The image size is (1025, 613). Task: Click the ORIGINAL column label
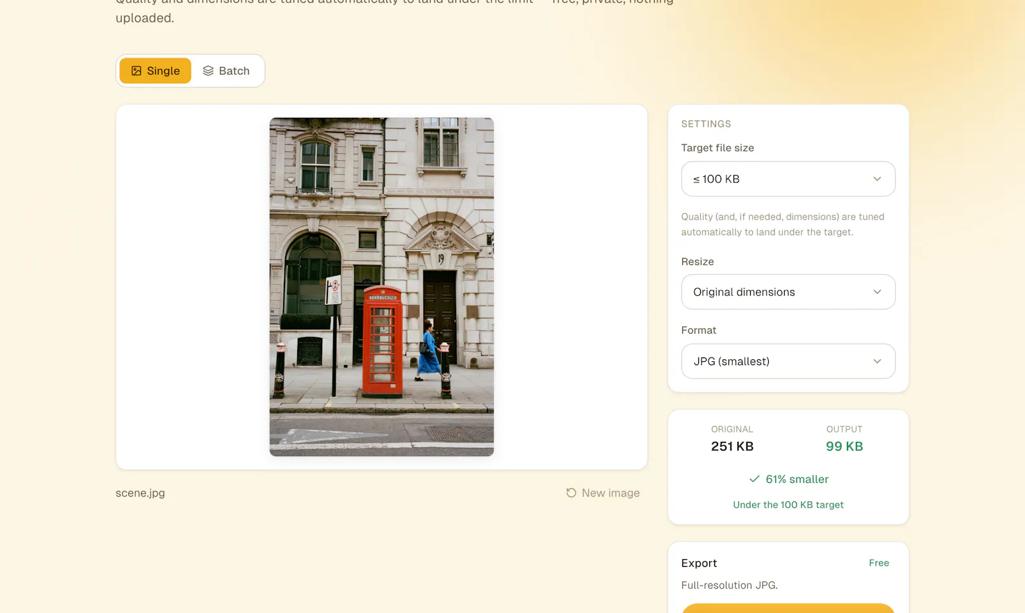pyautogui.click(x=732, y=429)
